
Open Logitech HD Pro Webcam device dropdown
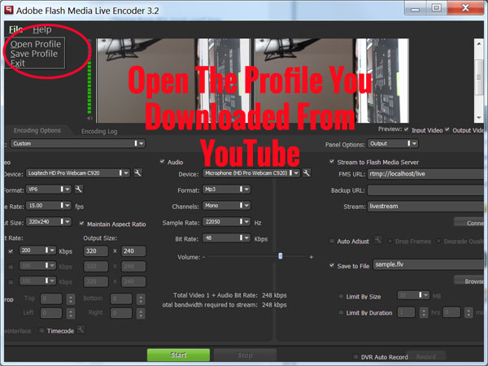click(x=77, y=173)
